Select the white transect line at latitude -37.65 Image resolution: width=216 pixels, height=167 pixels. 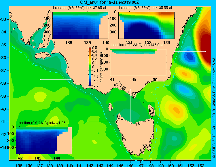point(56,79)
